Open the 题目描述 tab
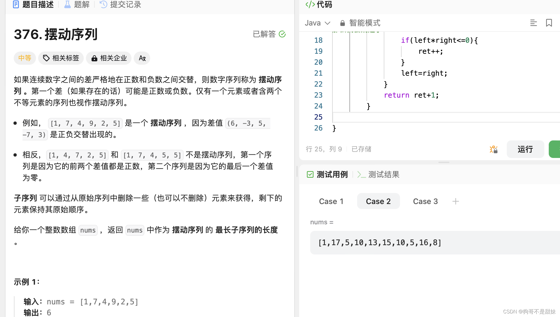 tap(33, 4)
